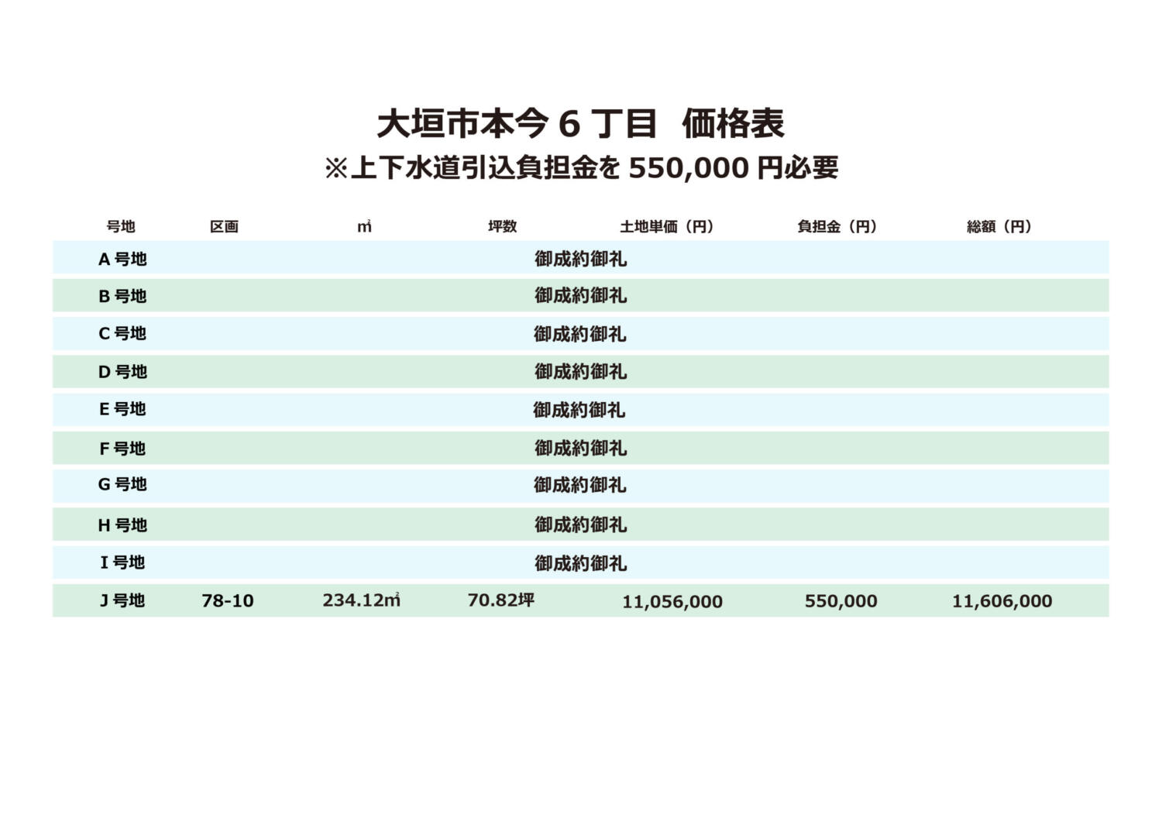Select the E号地 row label
This screenshot has width=1162, height=822.
point(122,409)
